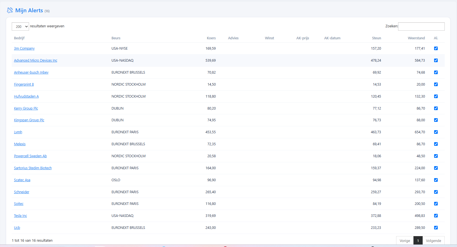The width and height of the screenshot is (457, 247).
Task: Click the '1 tot 16 van 16 resultaten' summary
Action: [x=32, y=241]
